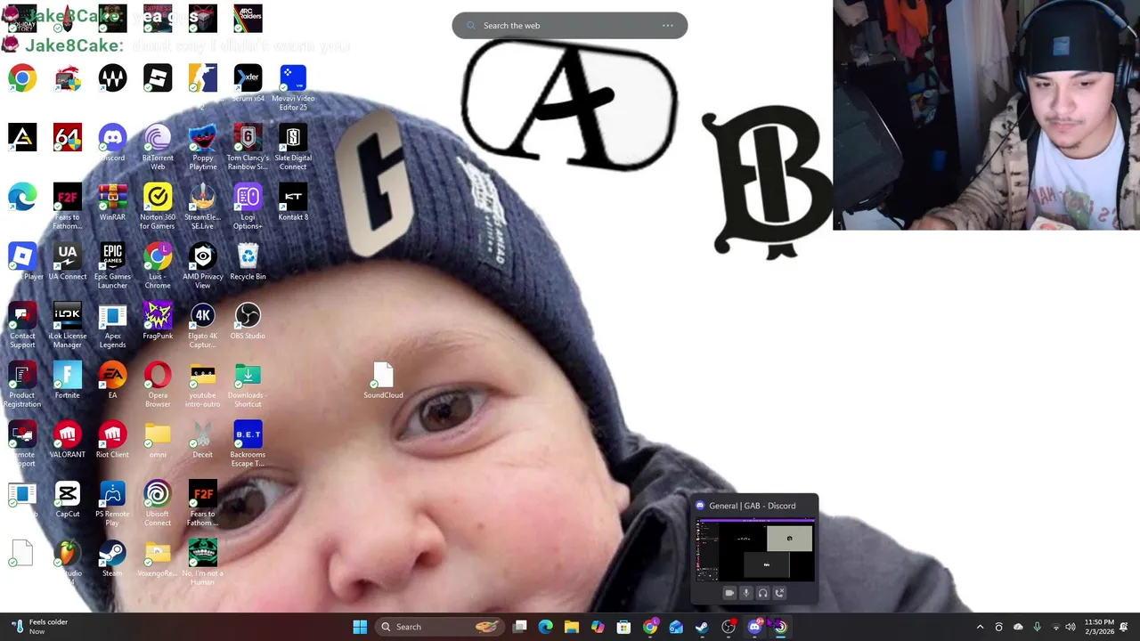Screen dimensions: 1140x641
Task: Open the Feels colder weather widget
Action: tap(38, 627)
